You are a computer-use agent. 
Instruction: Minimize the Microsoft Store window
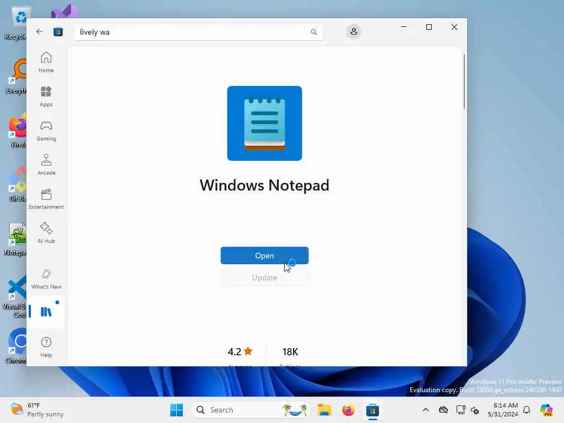click(404, 27)
